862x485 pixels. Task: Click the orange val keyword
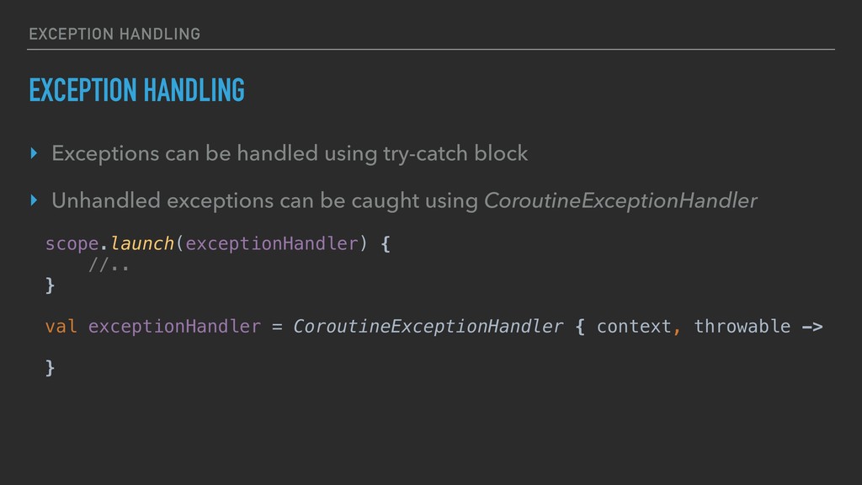(x=61, y=327)
